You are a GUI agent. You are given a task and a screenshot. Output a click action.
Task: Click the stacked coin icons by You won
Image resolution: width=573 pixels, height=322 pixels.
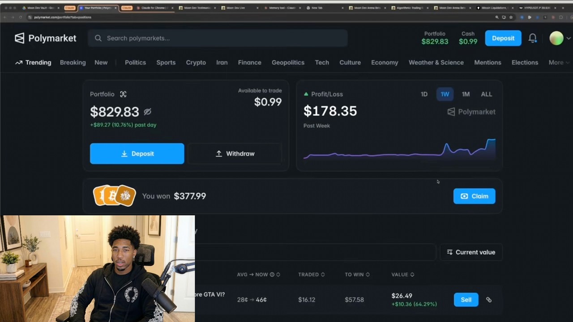click(114, 196)
